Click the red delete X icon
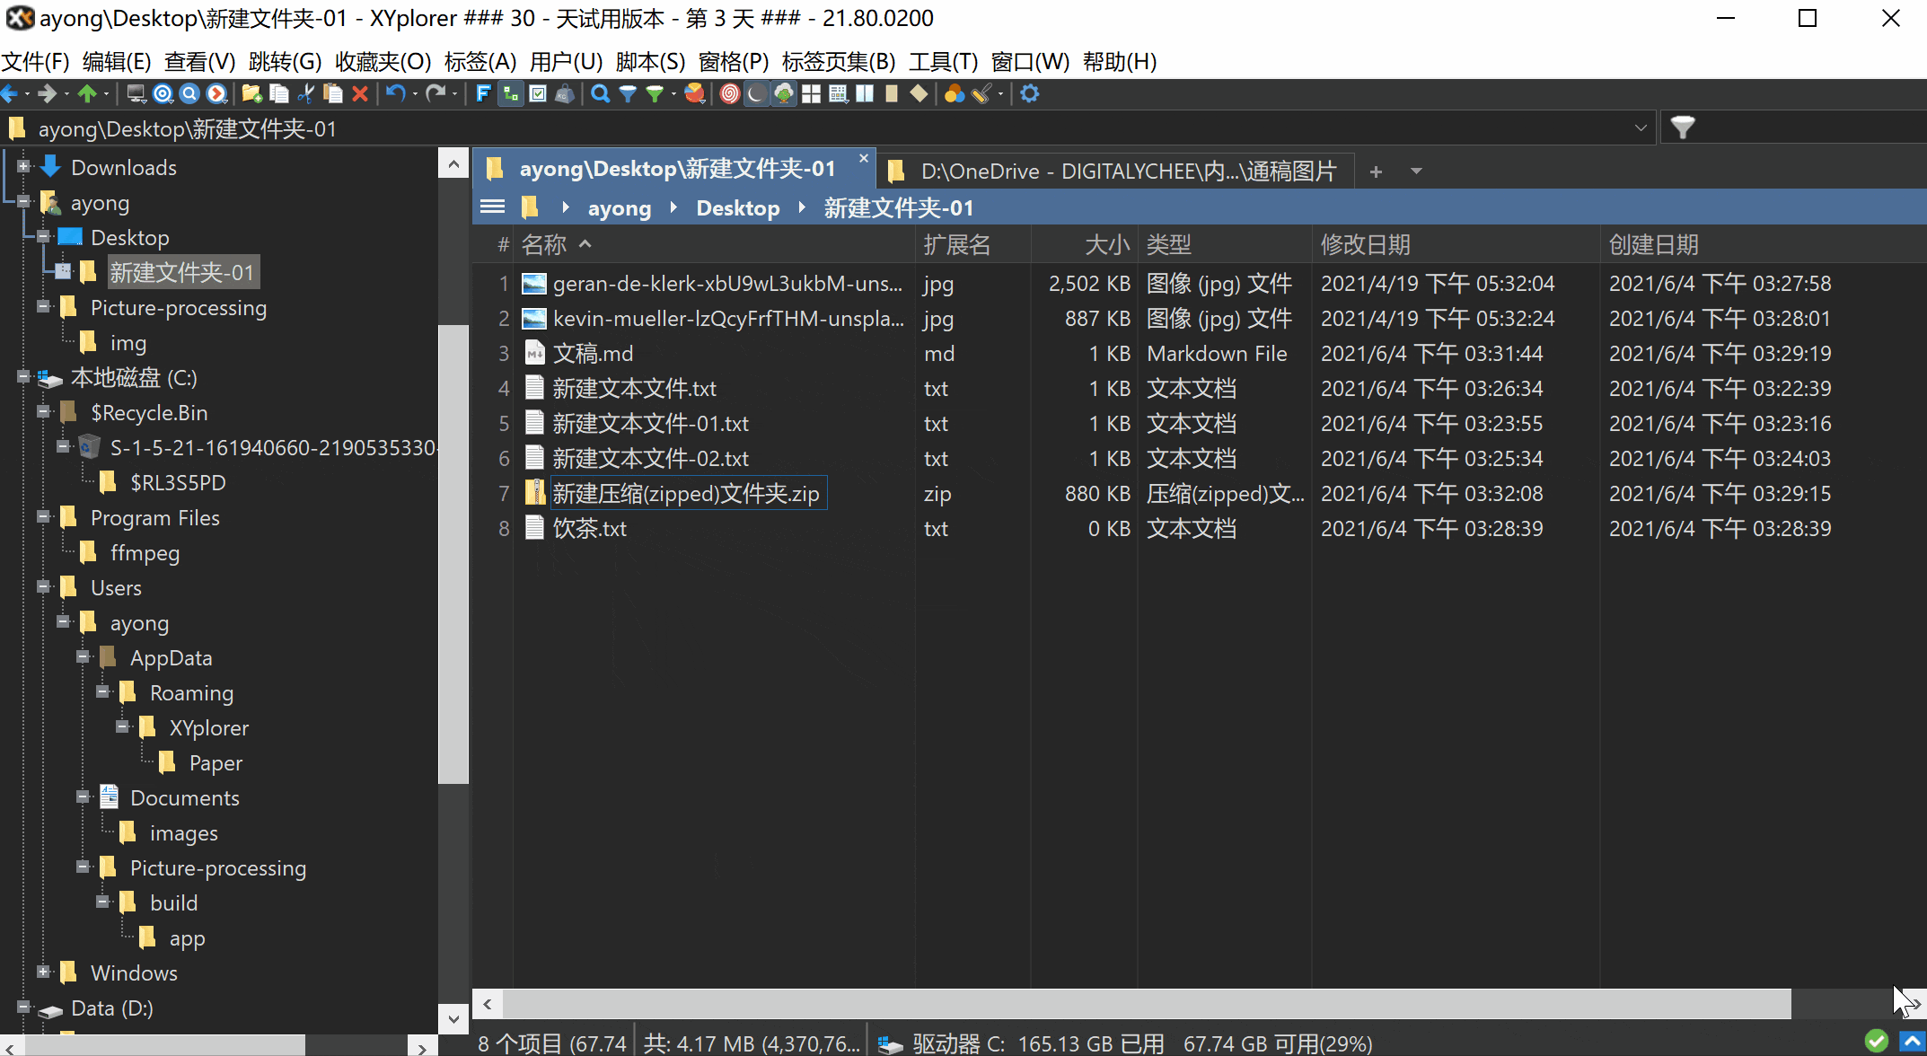 [360, 93]
